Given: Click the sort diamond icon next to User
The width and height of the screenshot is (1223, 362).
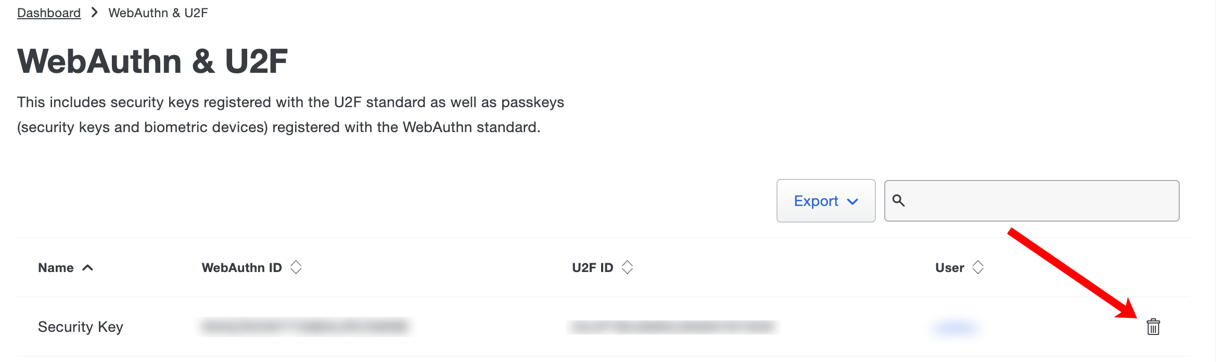Looking at the screenshot, I should pos(978,267).
